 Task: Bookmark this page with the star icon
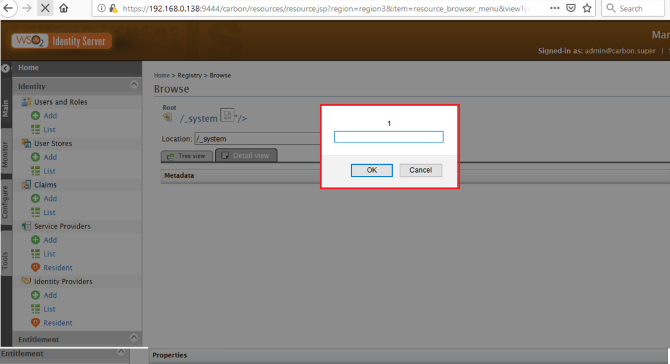click(587, 8)
